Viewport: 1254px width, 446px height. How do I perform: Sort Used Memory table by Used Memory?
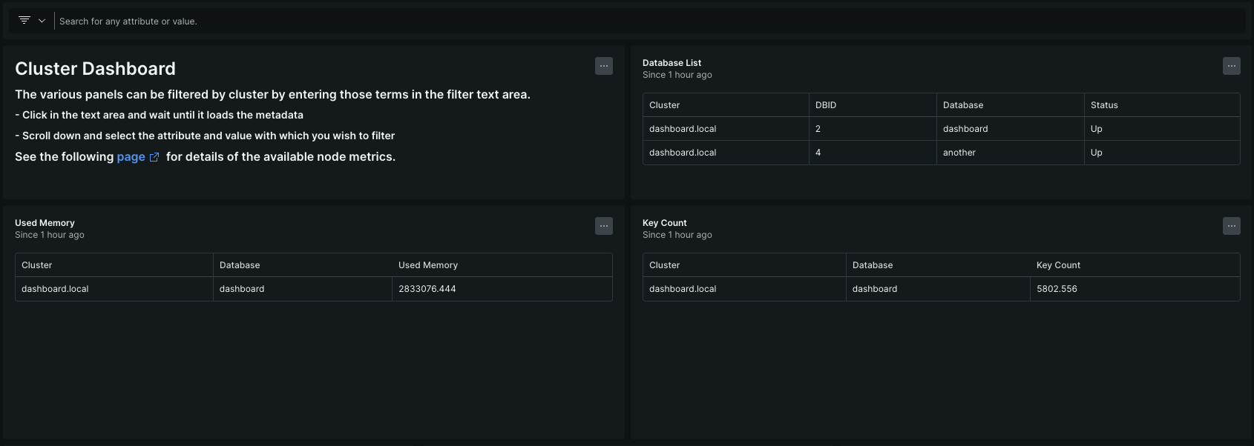point(428,265)
